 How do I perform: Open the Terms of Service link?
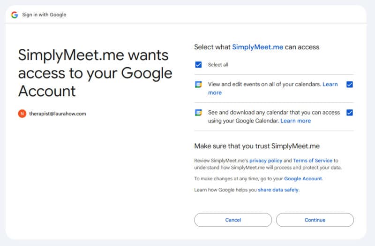pos(313,161)
